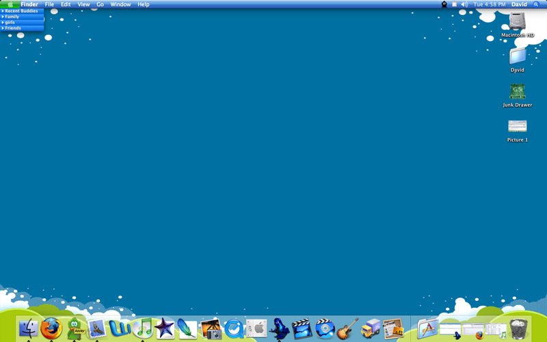Open Spotlight search in menu bar
The width and height of the screenshot is (547, 342).
(536, 4)
